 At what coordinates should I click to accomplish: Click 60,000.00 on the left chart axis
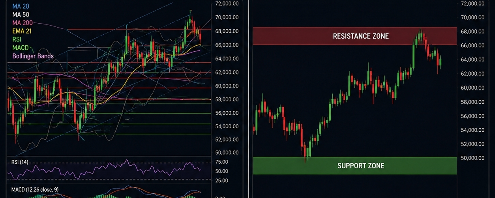click(227, 86)
